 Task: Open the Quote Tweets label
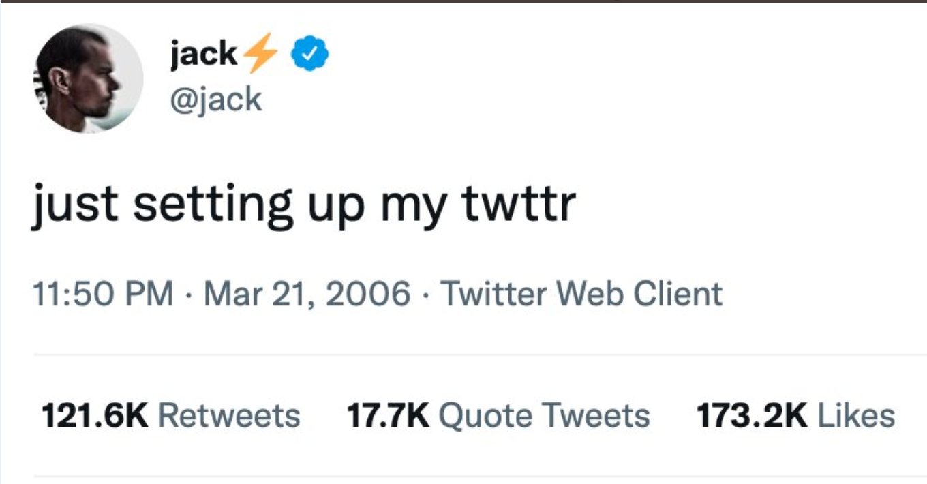(x=544, y=415)
